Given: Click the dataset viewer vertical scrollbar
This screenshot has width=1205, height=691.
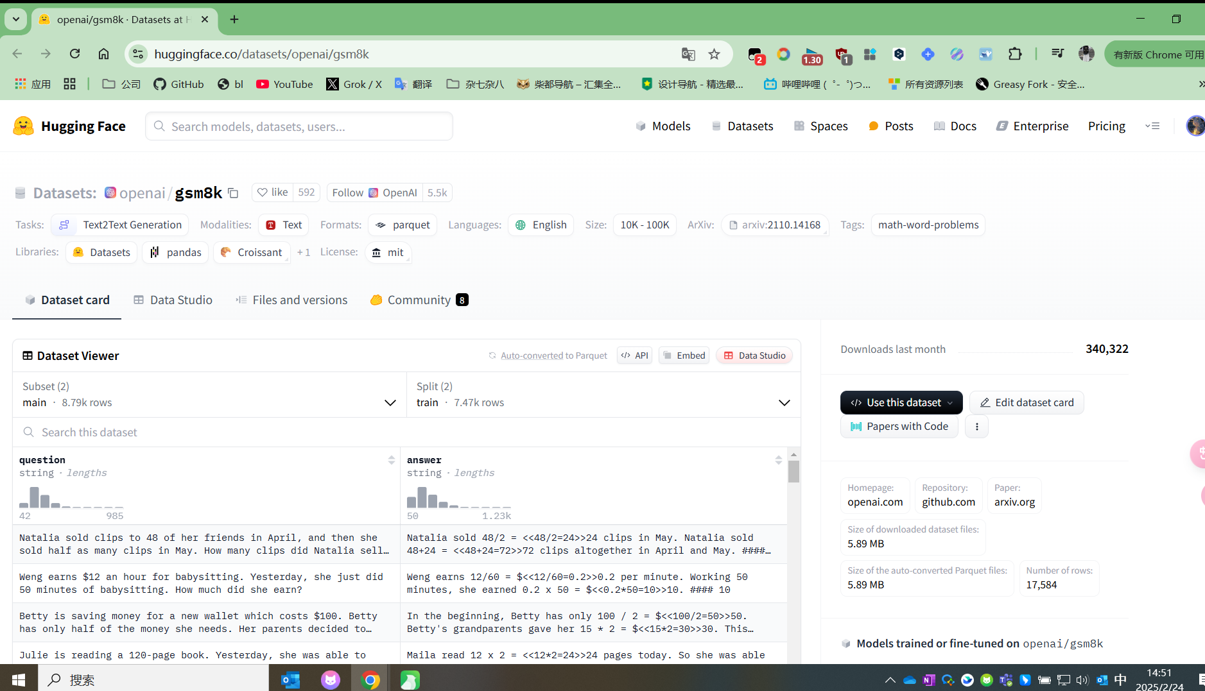Looking at the screenshot, I should pos(794,472).
